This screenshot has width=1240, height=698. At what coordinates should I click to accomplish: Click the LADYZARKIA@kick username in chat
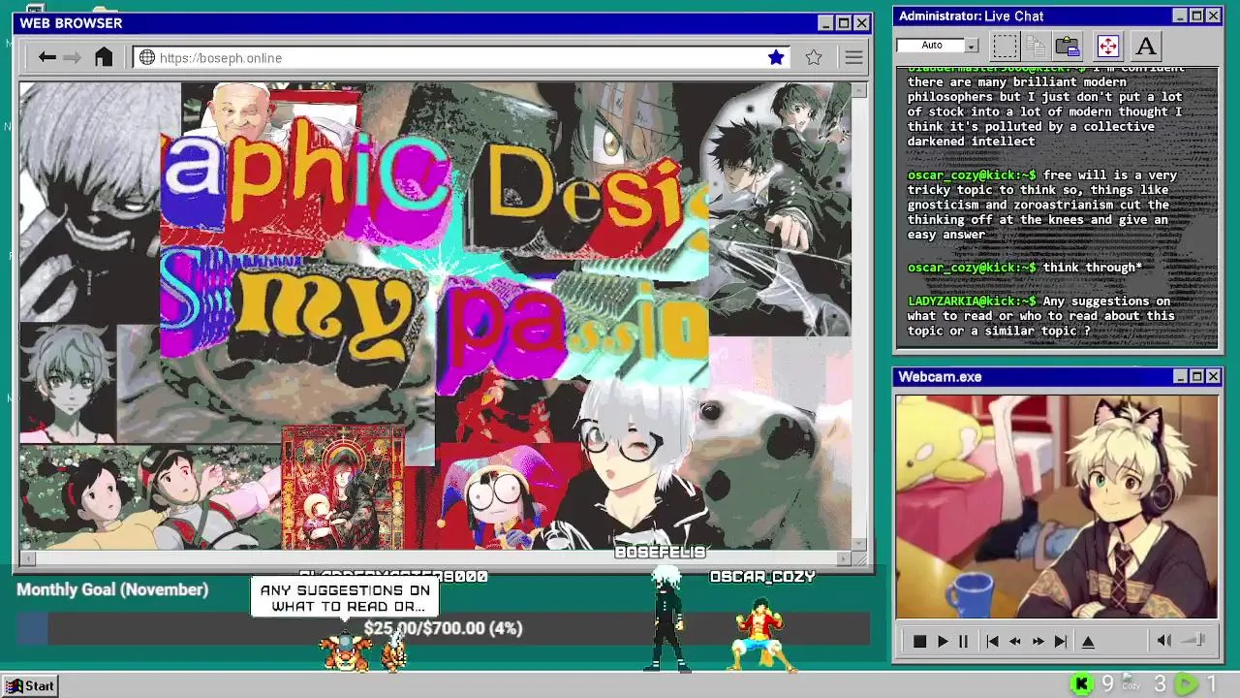coord(972,301)
